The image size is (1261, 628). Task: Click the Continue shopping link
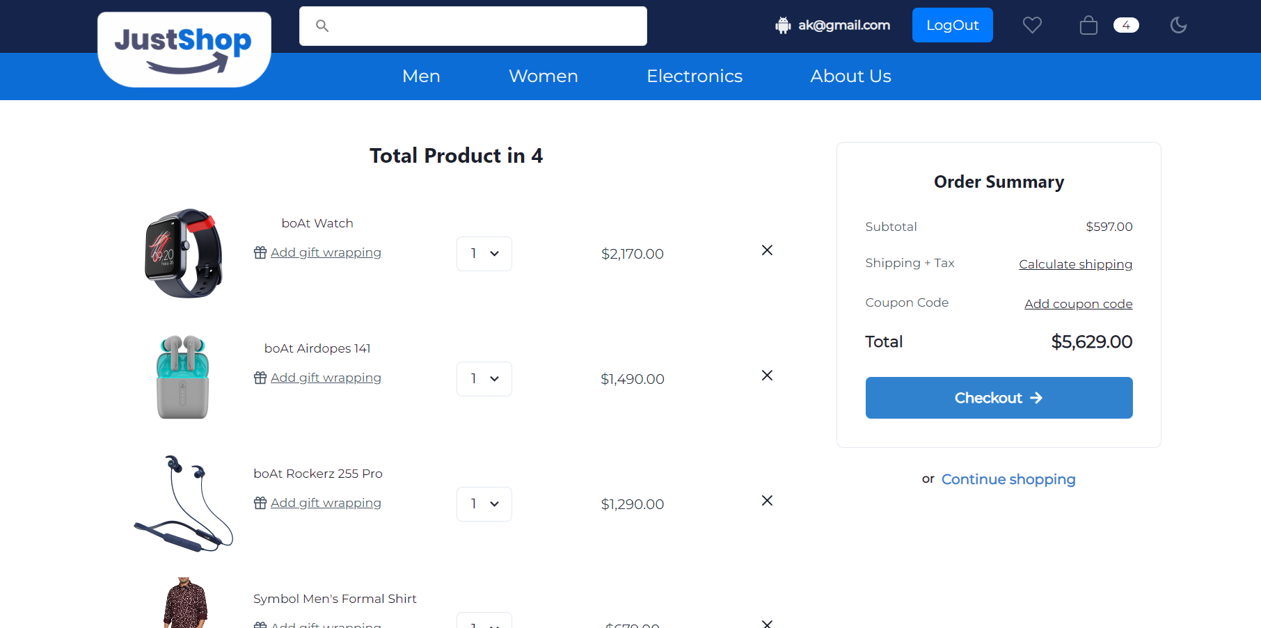point(1008,479)
